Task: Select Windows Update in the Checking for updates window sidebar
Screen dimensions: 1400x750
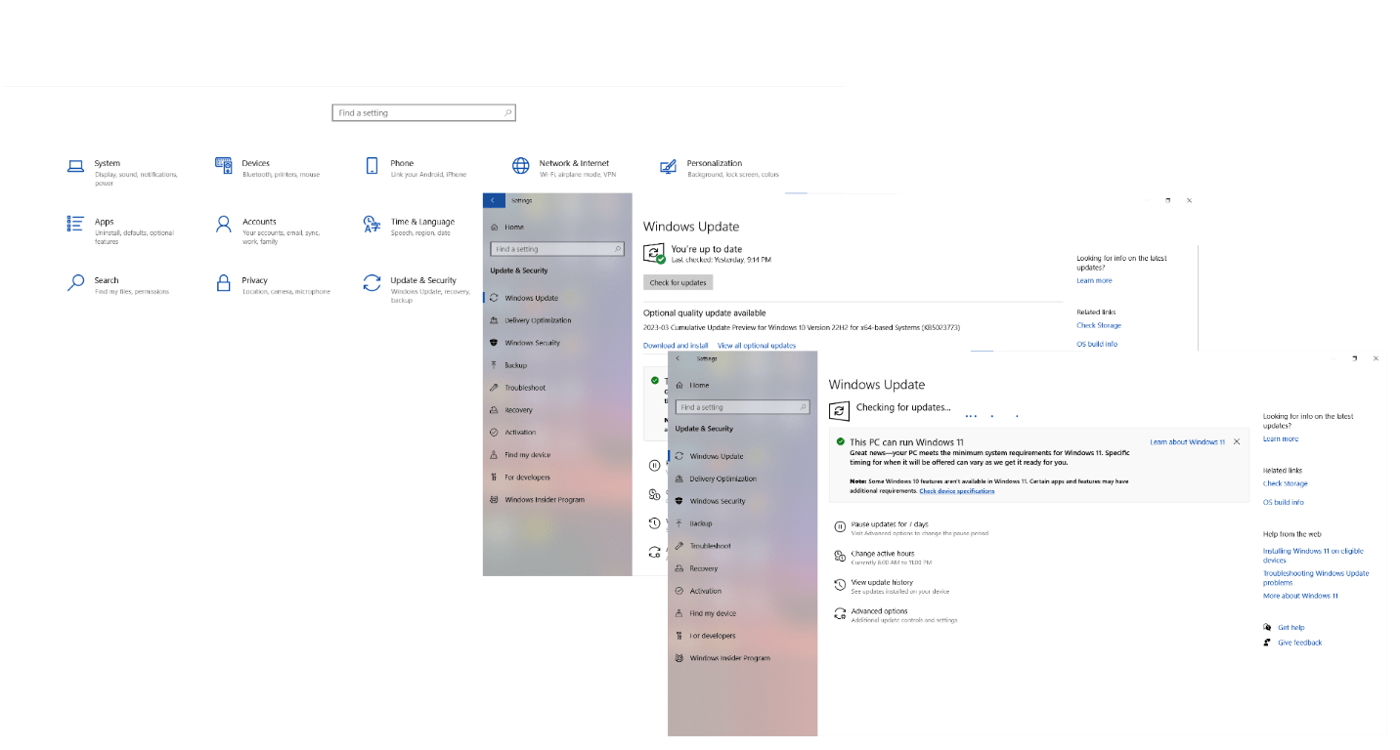Action: [716, 456]
